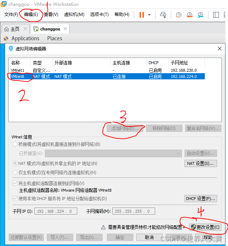Screen dimensions: 228x246
Task: Click the 取消 button
Action: tap(149, 237)
